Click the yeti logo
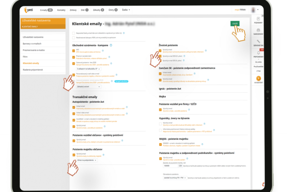This screenshot has width=287, height=192. coord(29,10)
